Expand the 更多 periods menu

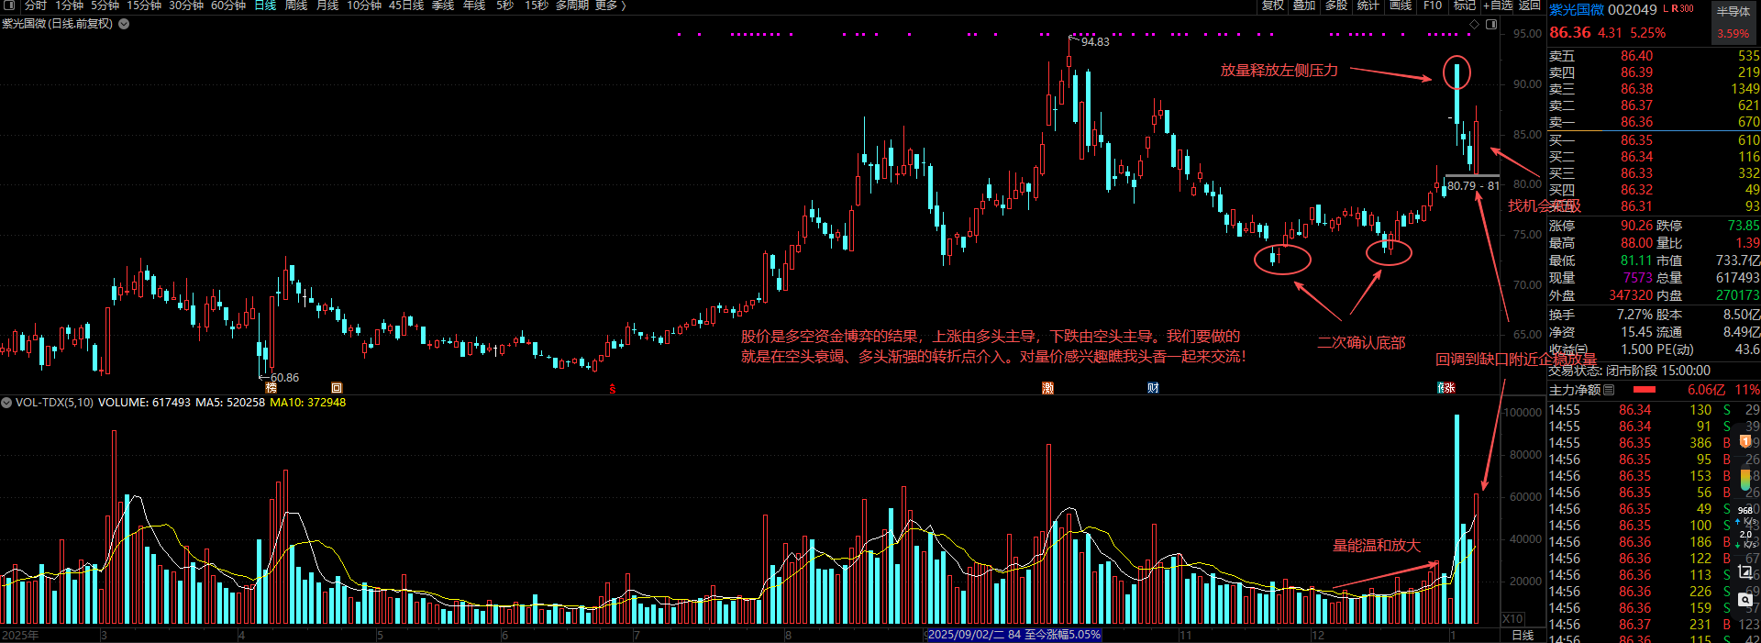610,6
